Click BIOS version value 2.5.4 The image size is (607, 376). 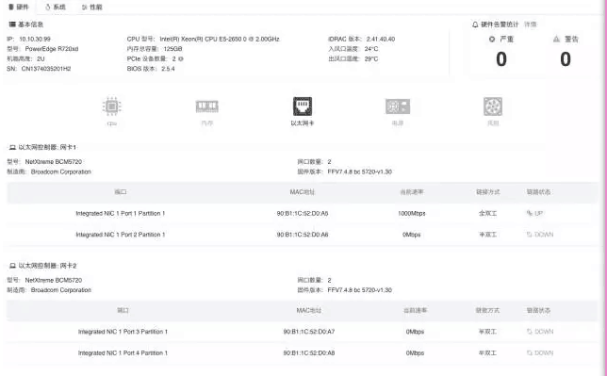pyautogui.click(x=168, y=69)
